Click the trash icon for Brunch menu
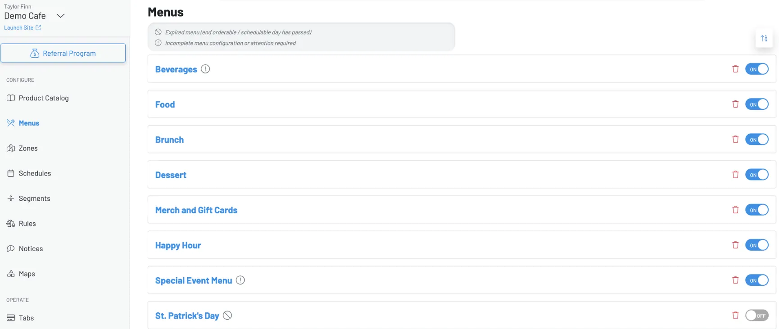The height and width of the screenshot is (329, 779). [x=735, y=140]
